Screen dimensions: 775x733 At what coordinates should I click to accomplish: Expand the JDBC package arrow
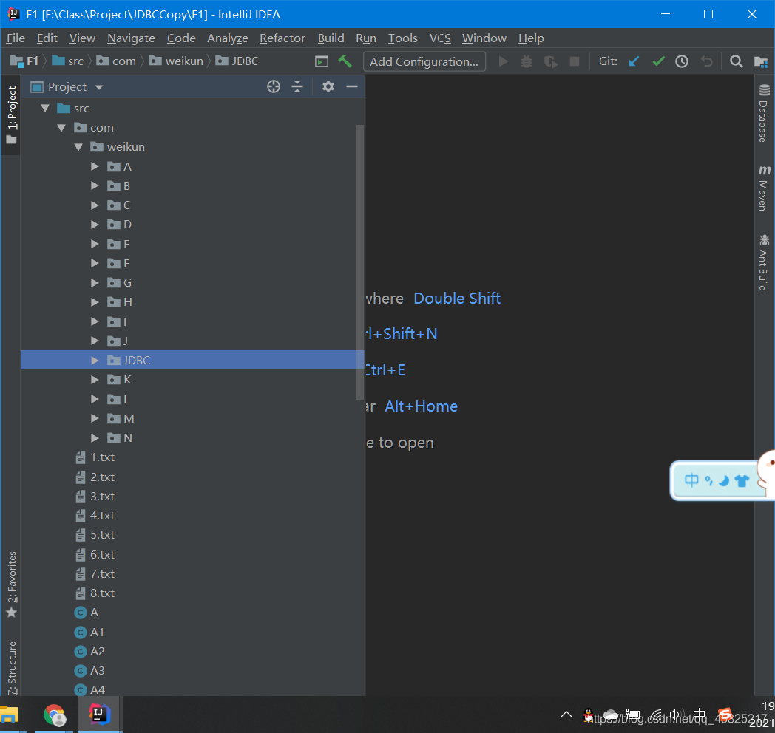point(95,361)
